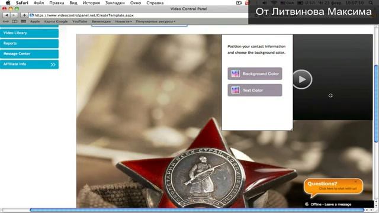Open the Справка menu

point(155,3)
